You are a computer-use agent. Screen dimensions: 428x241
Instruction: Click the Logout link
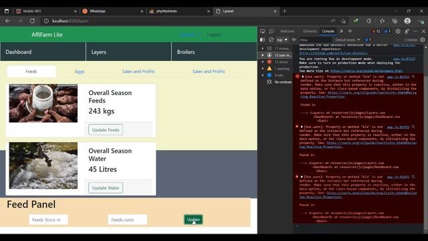pos(214,35)
